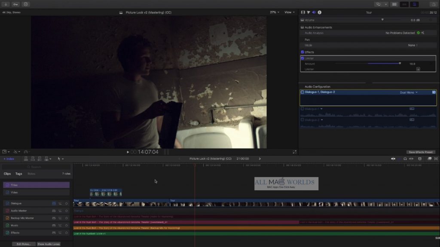This screenshot has height=247, width=440.
Task: Select the green Score V1 audio clip
Action: pyautogui.click(x=256, y=234)
